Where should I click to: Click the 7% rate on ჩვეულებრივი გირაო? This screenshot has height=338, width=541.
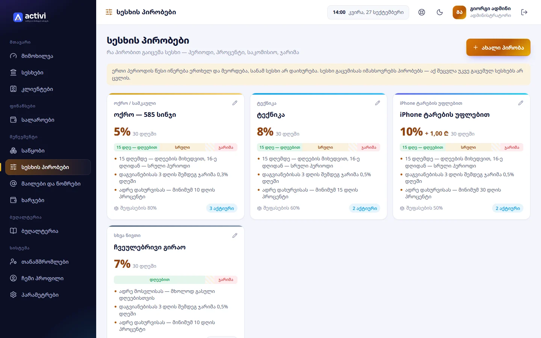tap(122, 264)
